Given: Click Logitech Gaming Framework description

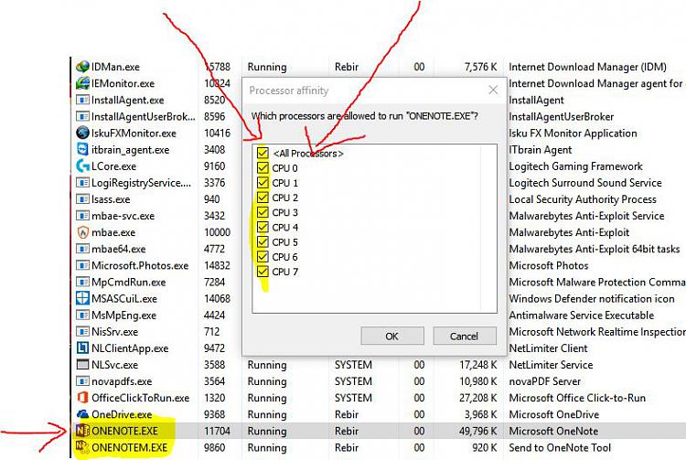Looking at the screenshot, I should pos(575,166).
